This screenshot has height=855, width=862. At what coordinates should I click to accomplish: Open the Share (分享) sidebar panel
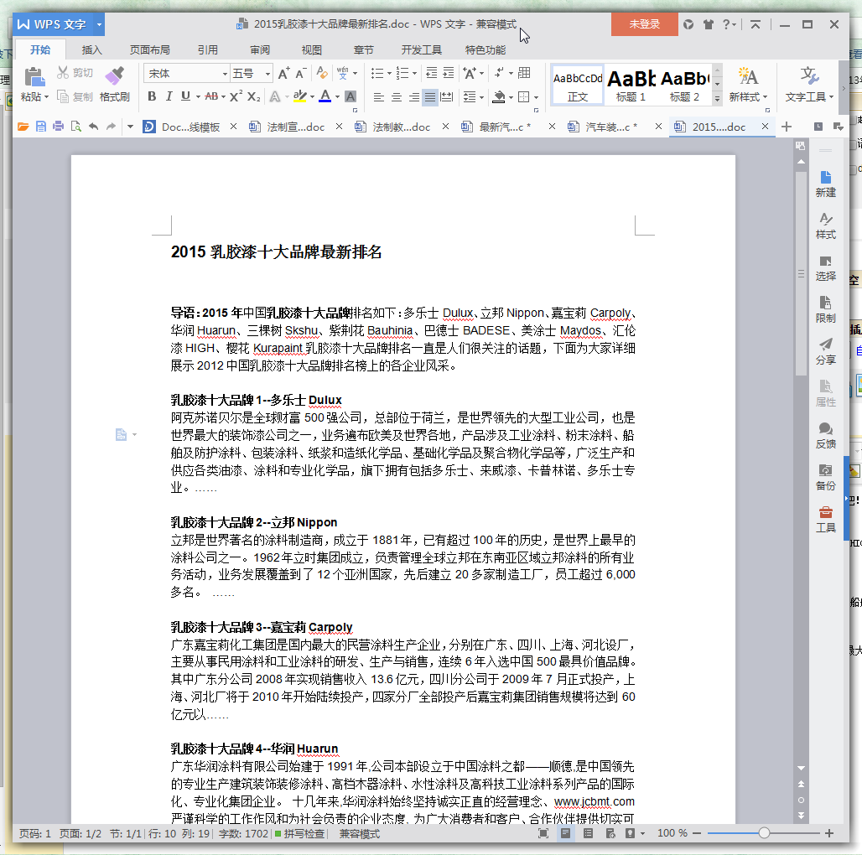826,351
